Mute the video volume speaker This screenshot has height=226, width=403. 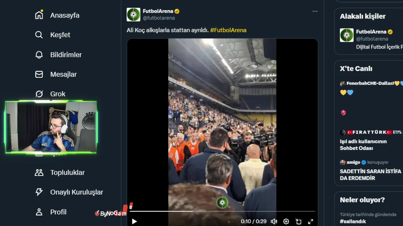274,221
